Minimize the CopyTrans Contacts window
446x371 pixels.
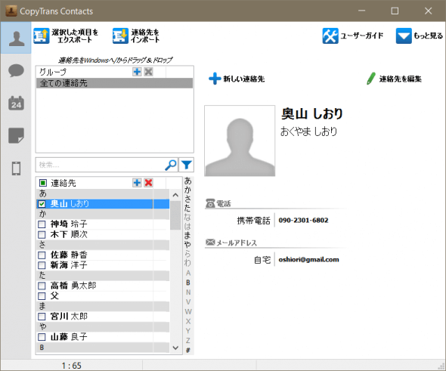pos(361,11)
